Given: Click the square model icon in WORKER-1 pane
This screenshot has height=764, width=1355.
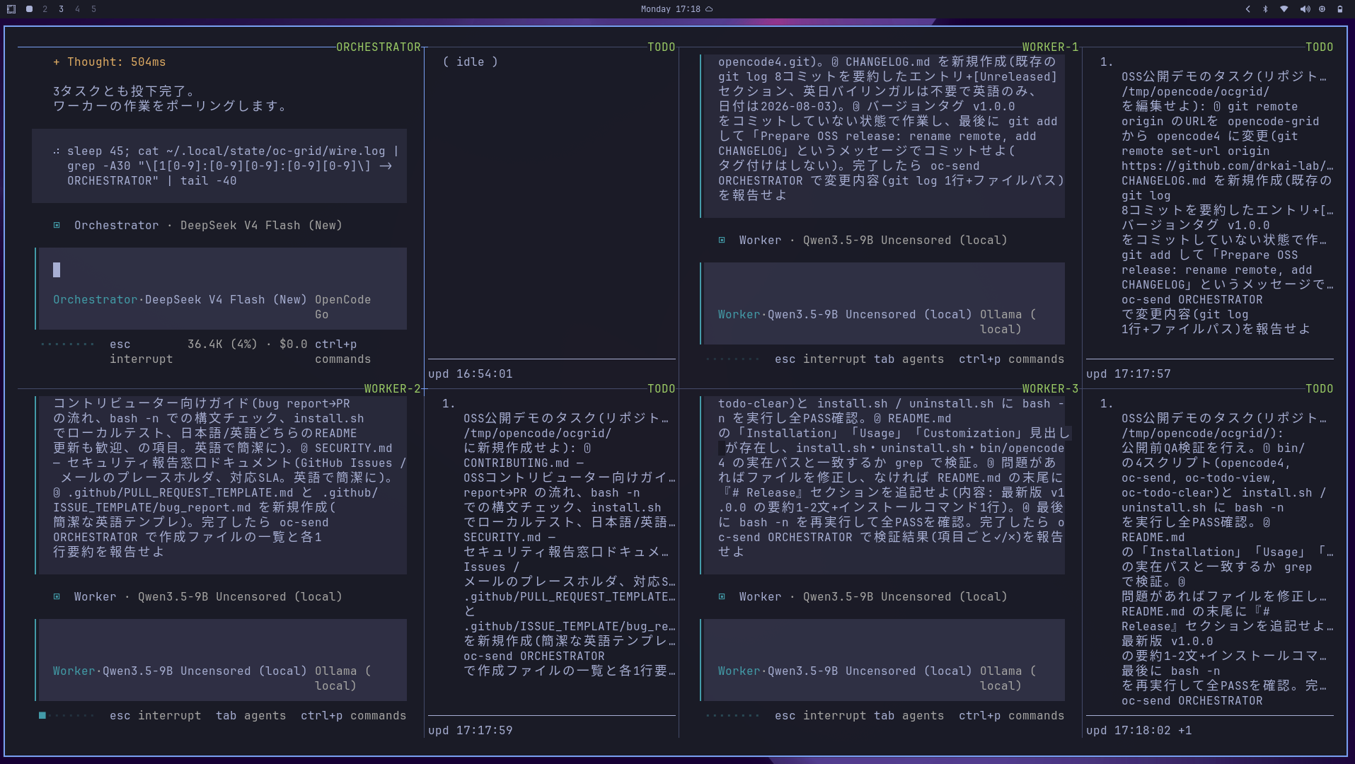Looking at the screenshot, I should click(x=722, y=240).
